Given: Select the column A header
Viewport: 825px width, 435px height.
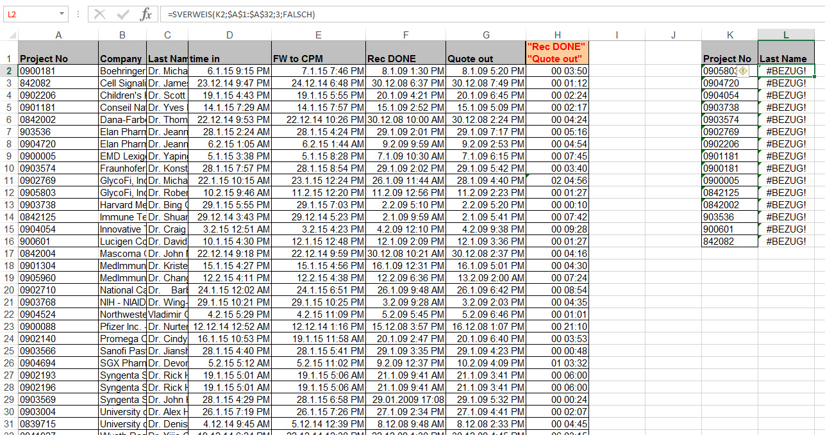Looking at the screenshot, I should (x=58, y=35).
